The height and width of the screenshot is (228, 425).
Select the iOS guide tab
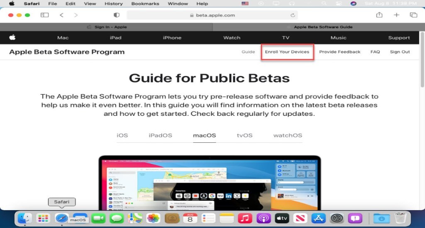122,135
